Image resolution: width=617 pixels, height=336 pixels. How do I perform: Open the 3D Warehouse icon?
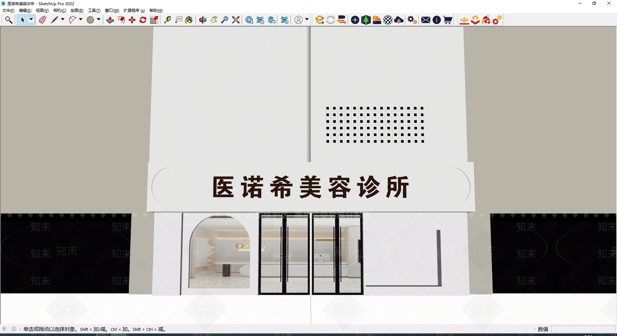pos(249,20)
